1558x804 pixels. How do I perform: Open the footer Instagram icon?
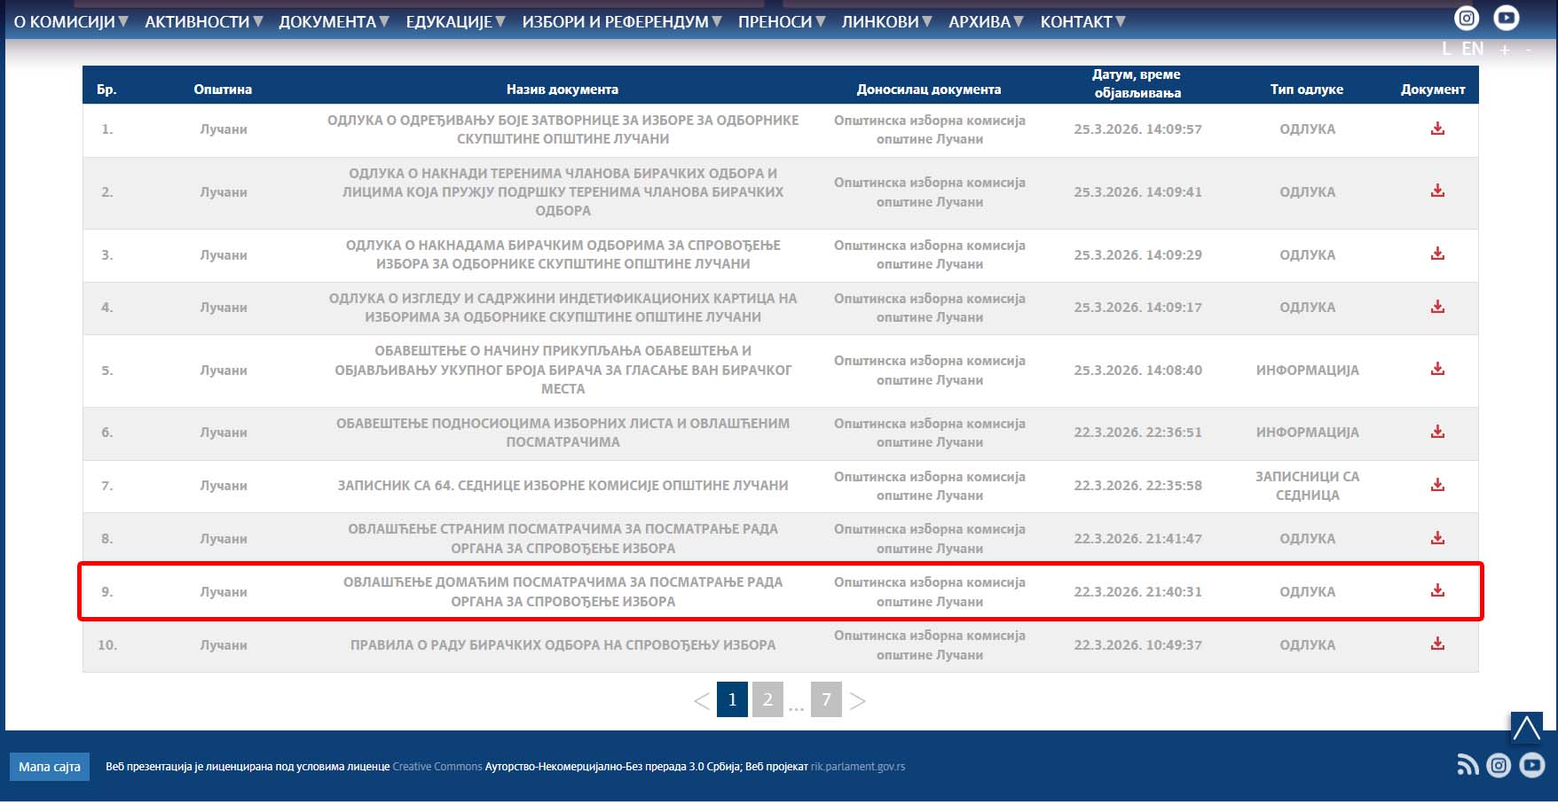[1499, 765]
